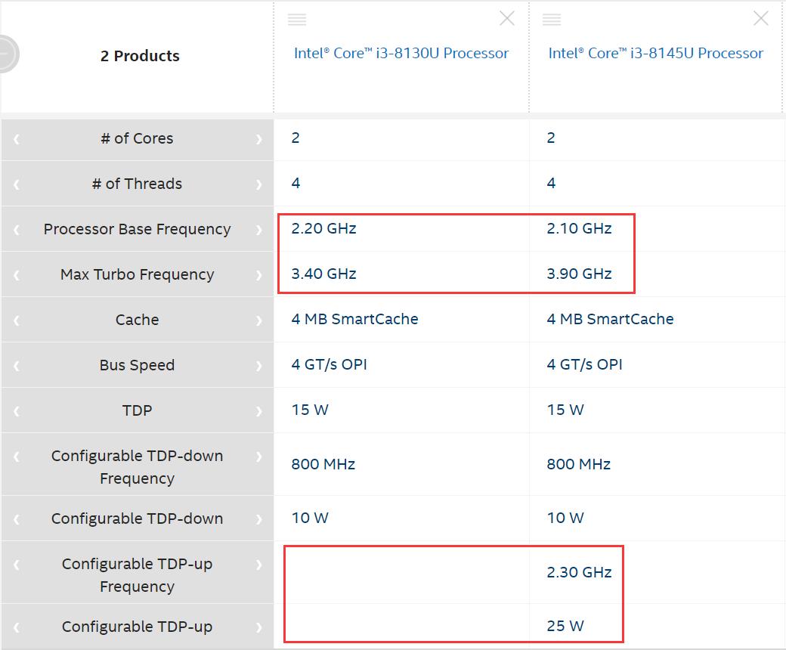Viewport: 786px width, 650px height.
Task: Open the menu icon above Intel Core i3-8145U
Action: 551,17
